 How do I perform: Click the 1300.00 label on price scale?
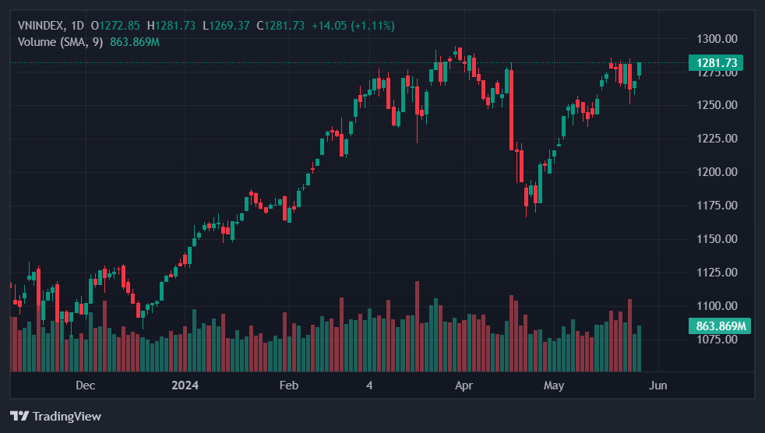716,38
